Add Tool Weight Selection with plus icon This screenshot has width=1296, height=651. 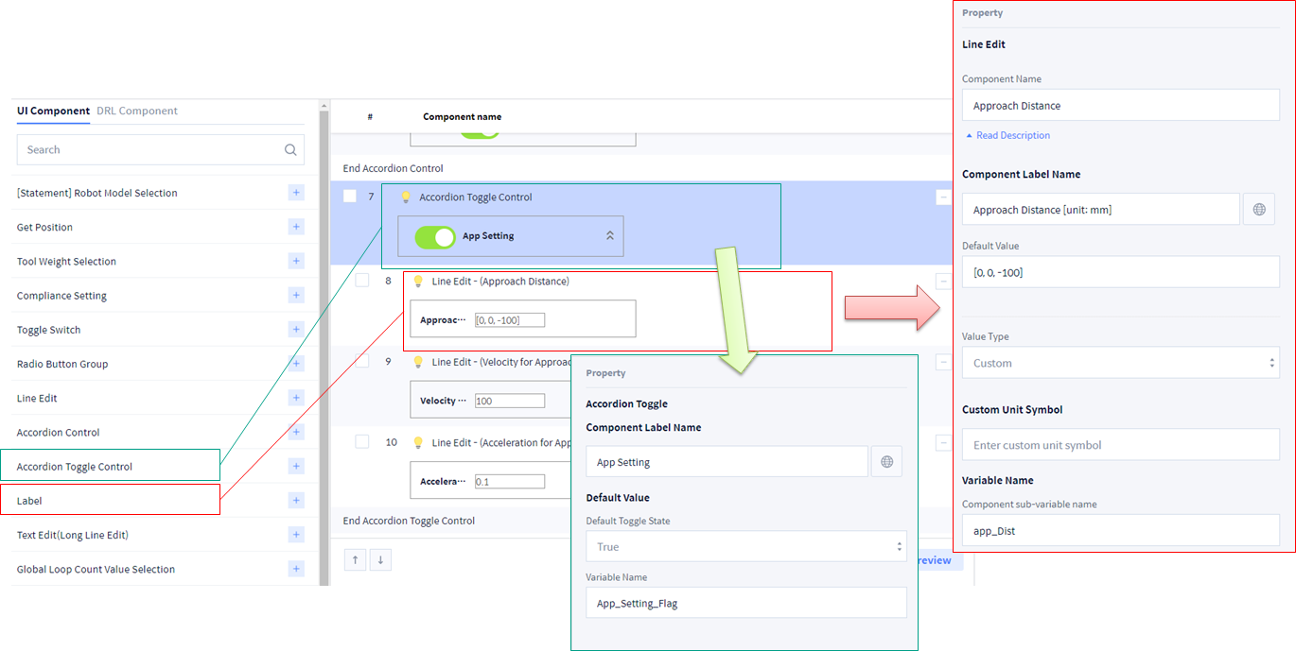click(x=296, y=261)
